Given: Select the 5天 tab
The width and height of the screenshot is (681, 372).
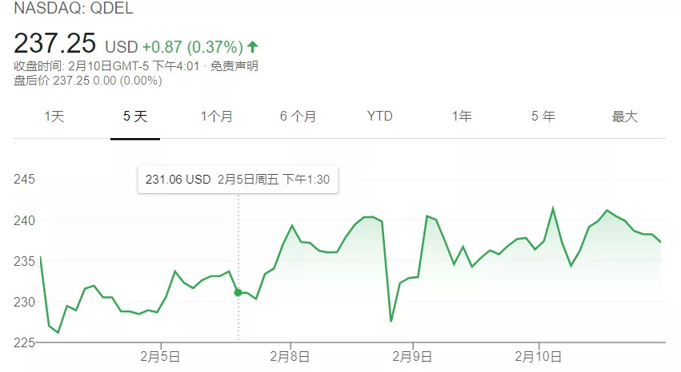Looking at the screenshot, I should tap(135, 117).
